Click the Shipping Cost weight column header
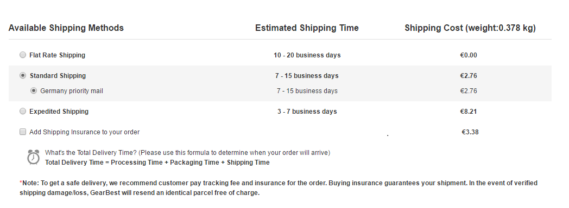This screenshot has width=569, height=208. [470, 28]
